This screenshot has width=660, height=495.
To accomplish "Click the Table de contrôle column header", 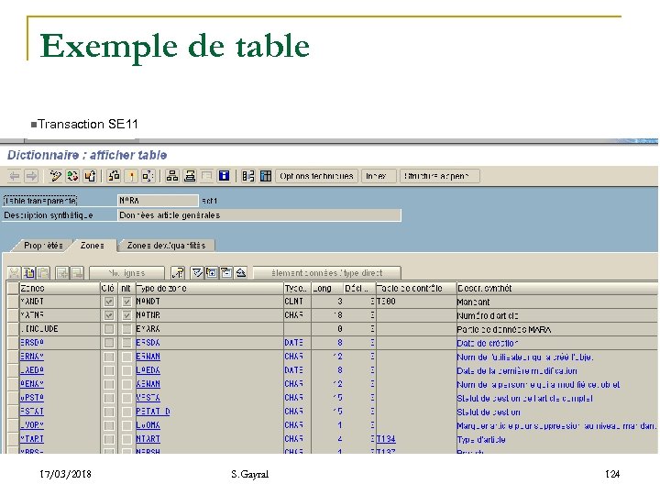I will pos(416,289).
